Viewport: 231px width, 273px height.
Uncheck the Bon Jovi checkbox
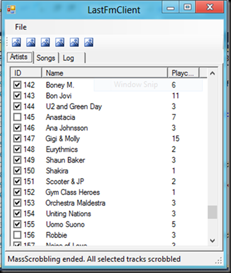click(x=17, y=96)
